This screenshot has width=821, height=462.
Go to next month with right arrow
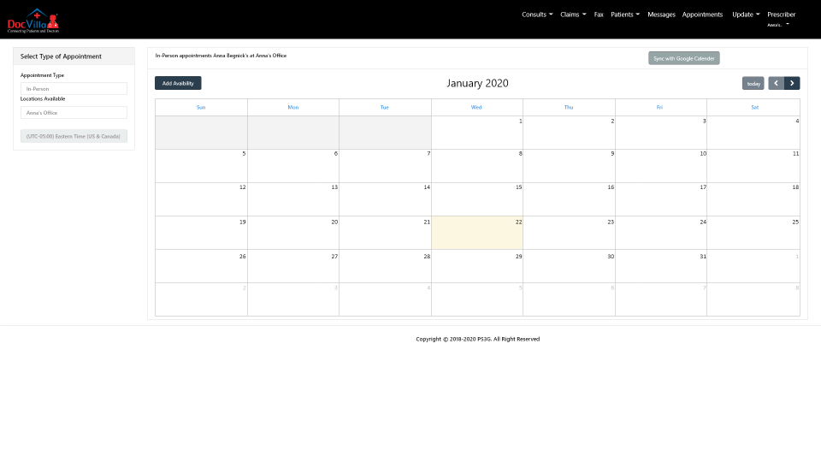(792, 83)
